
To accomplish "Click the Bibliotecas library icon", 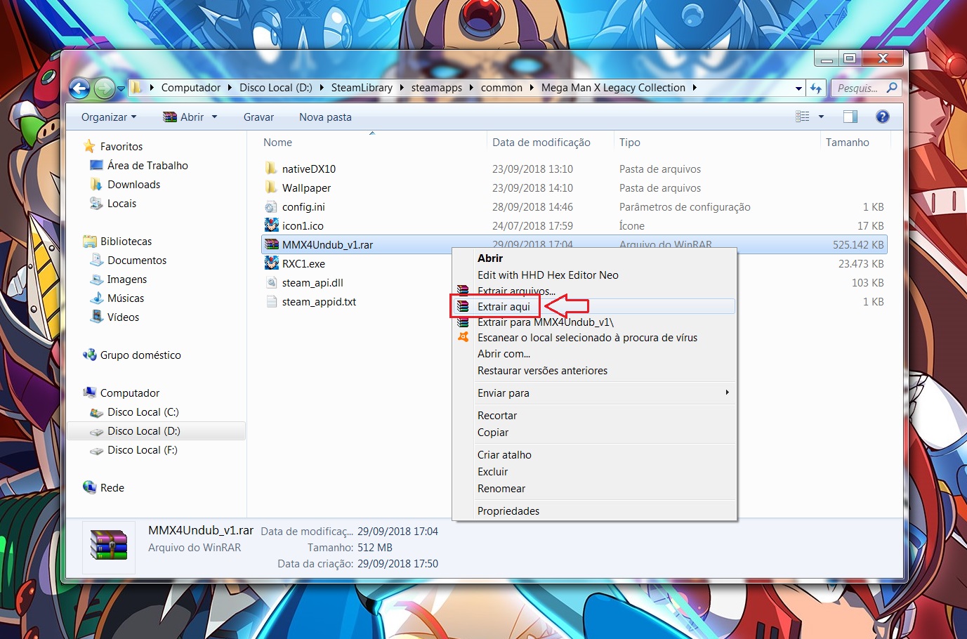I will (x=89, y=241).
